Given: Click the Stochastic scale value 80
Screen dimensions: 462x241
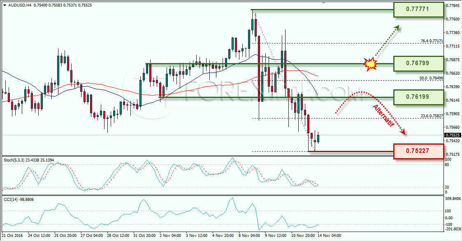Looking at the screenshot, I should click(x=447, y=165).
